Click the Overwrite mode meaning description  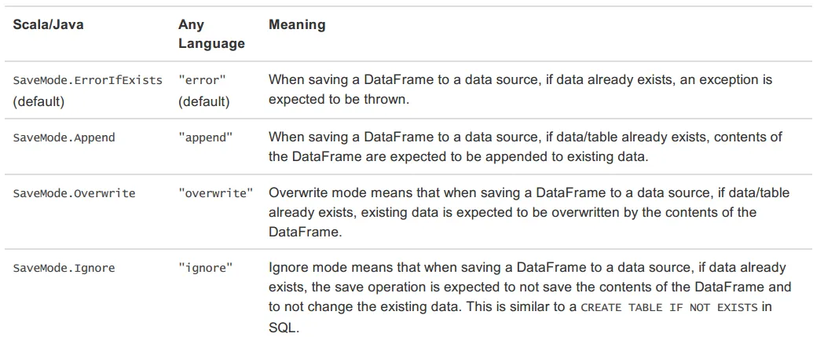tap(529, 212)
